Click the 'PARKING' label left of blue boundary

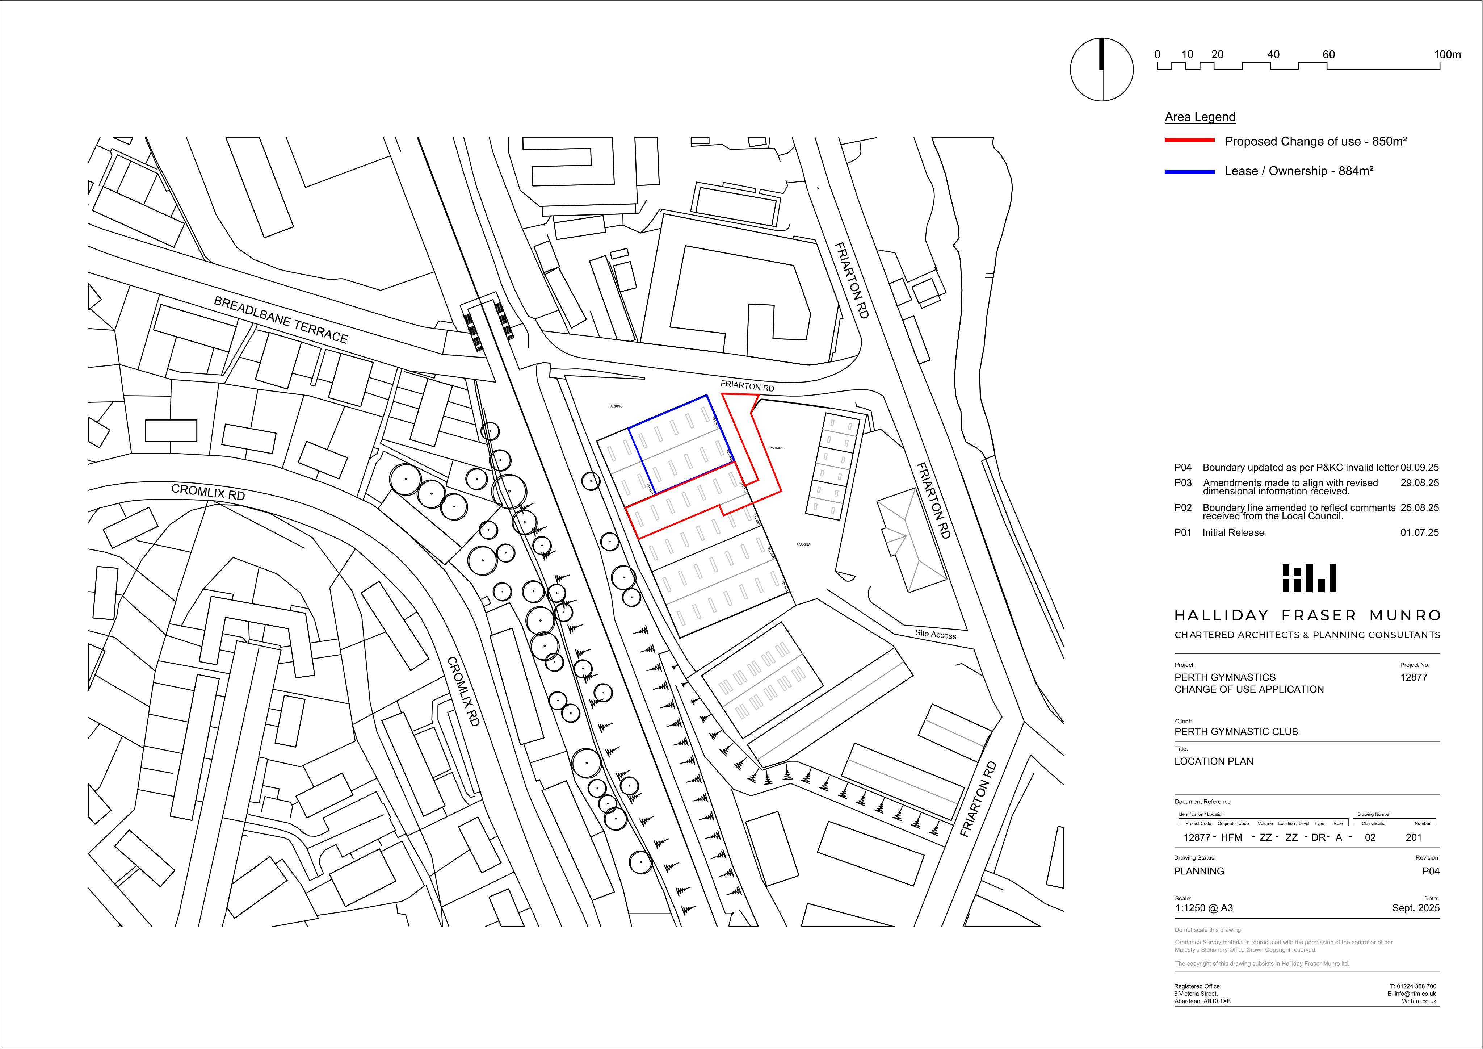615,406
